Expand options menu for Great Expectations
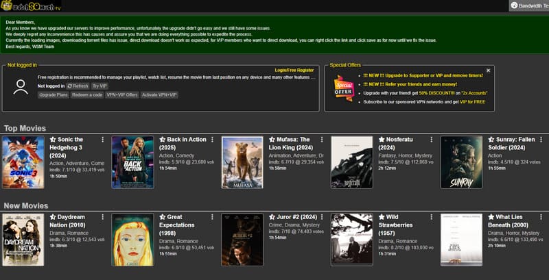 pyautogui.click(x=213, y=217)
